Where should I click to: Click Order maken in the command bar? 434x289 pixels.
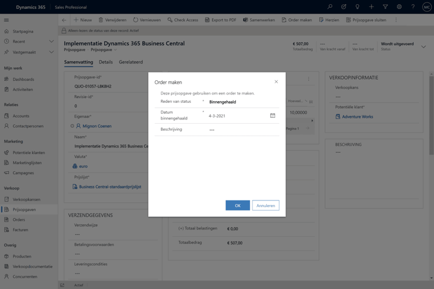[x=296, y=20]
